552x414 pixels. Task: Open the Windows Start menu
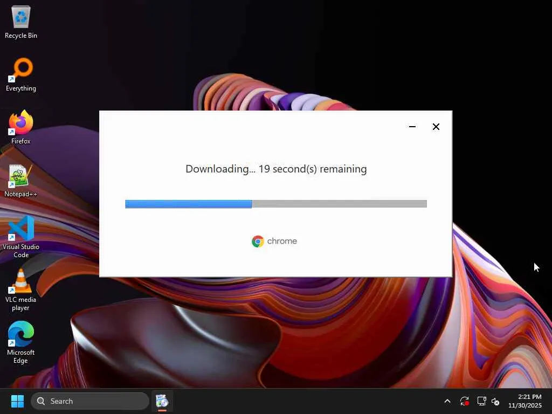[x=17, y=401]
